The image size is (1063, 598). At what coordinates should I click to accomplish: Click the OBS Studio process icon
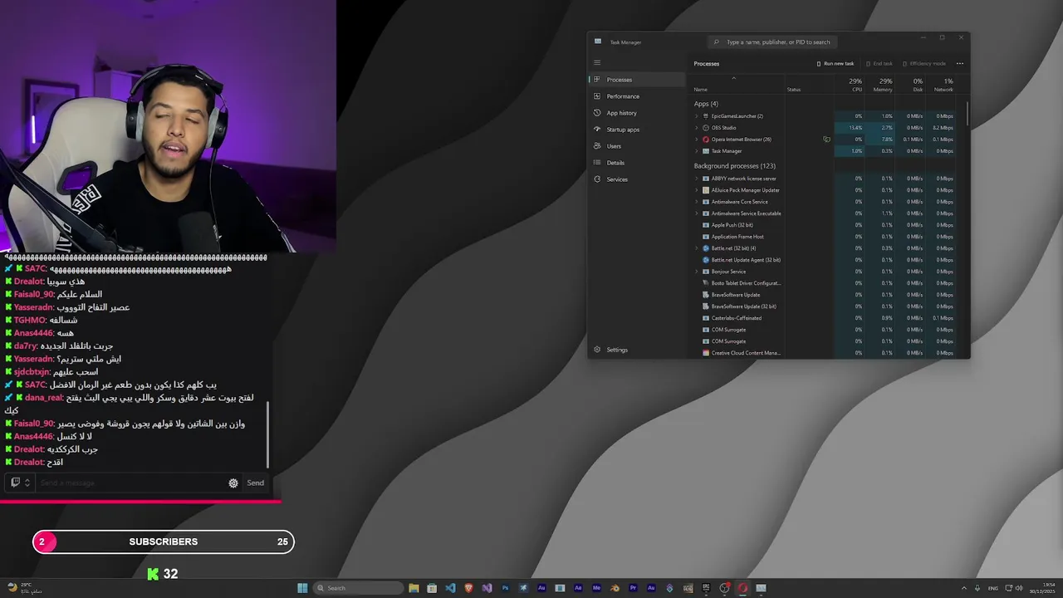(706, 128)
